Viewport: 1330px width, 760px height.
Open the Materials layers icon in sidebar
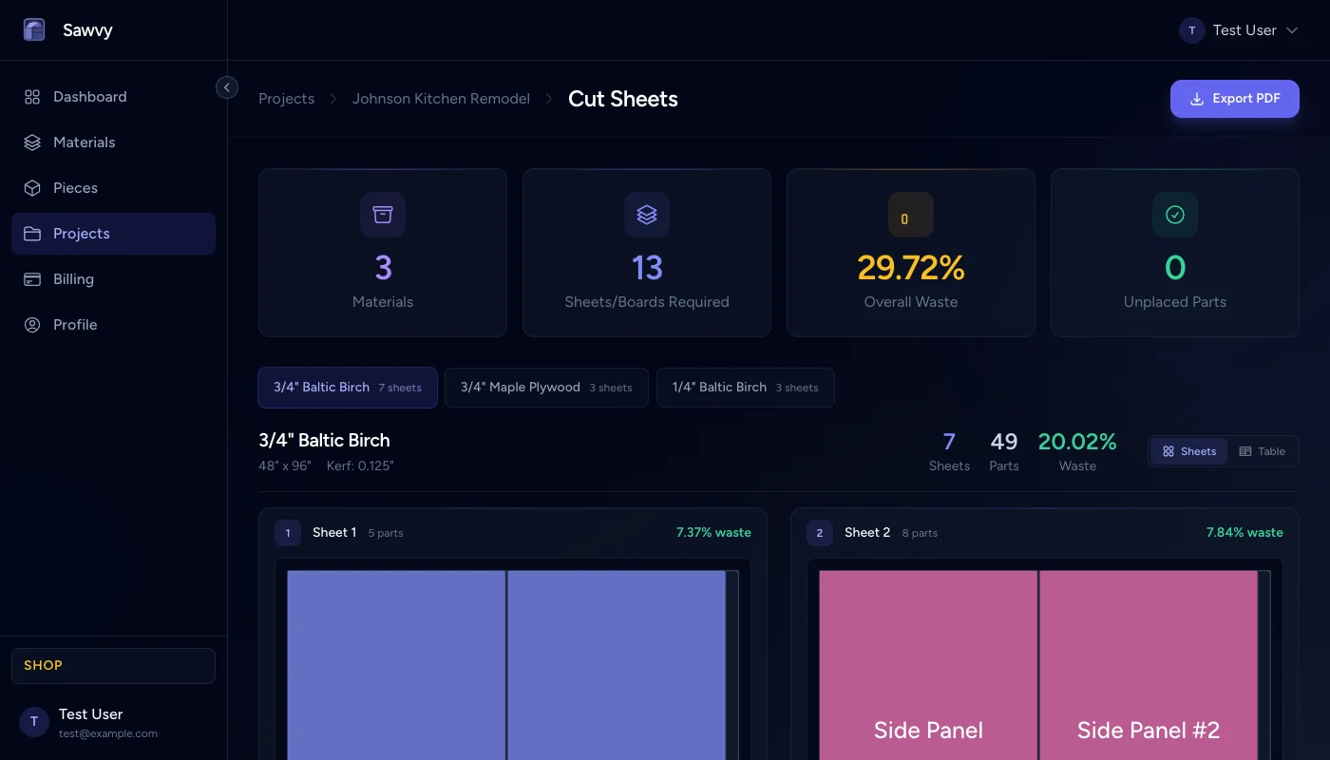click(x=32, y=142)
